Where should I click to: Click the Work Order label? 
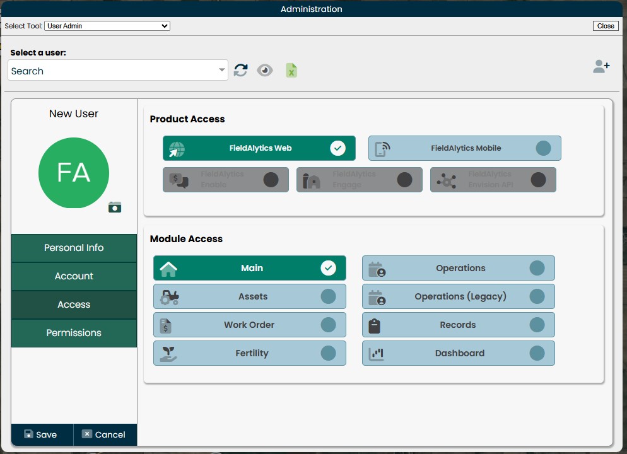(x=249, y=325)
